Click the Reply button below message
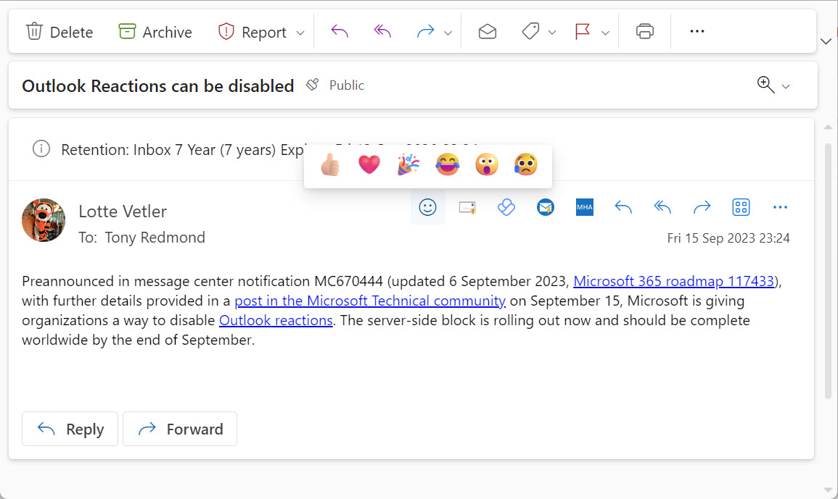Image resolution: width=838 pixels, height=499 pixels. coord(70,429)
